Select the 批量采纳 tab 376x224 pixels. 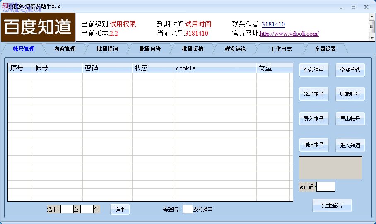193,49
